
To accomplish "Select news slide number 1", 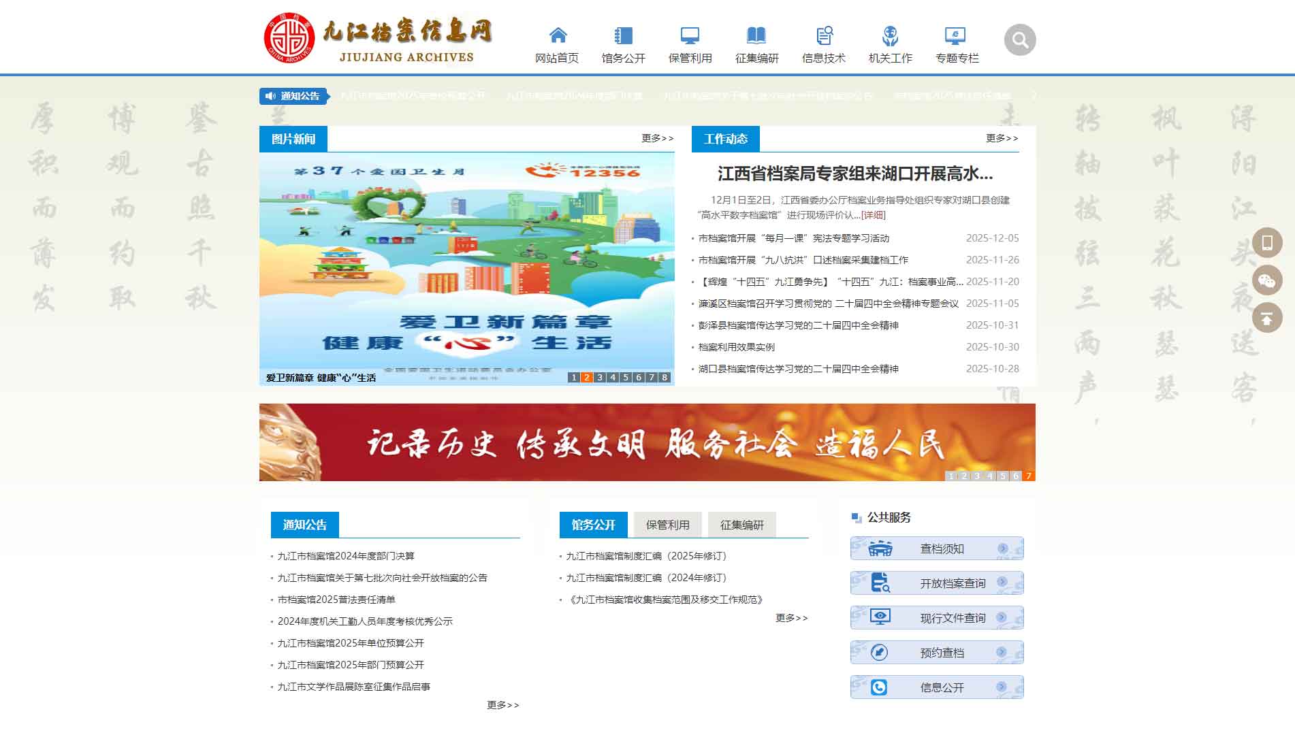I will pos(574,377).
